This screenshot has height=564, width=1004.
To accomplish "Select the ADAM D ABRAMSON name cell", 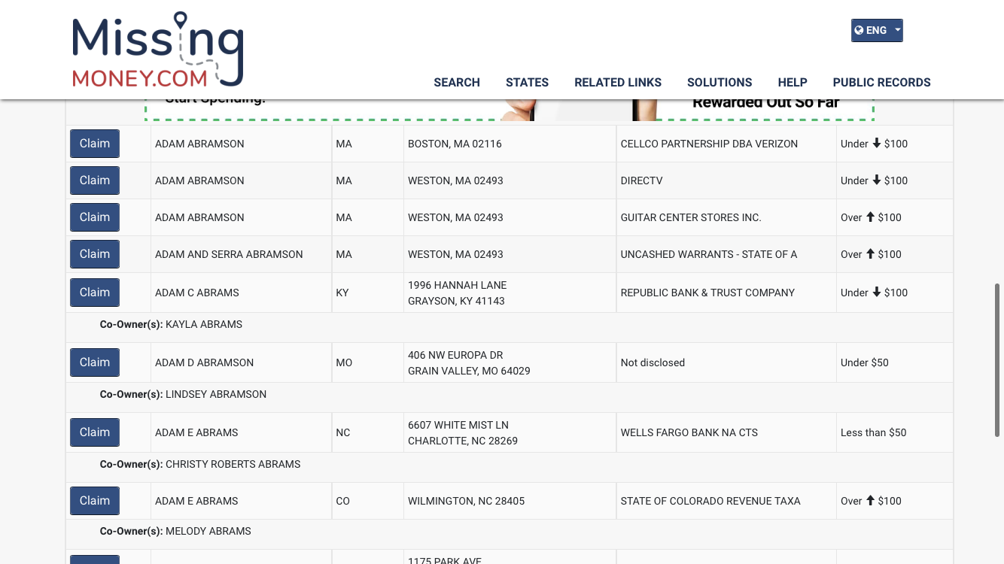I will tap(241, 362).
